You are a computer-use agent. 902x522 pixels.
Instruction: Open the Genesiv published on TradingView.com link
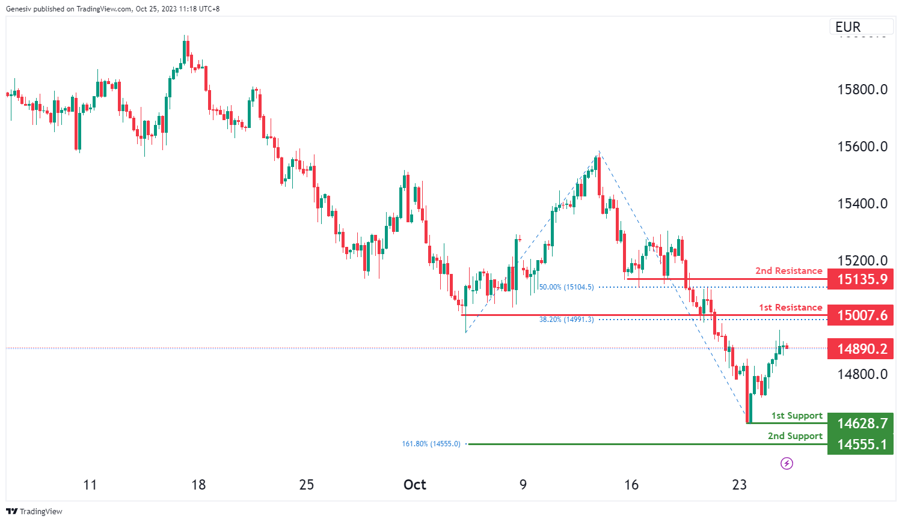point(112,9)
